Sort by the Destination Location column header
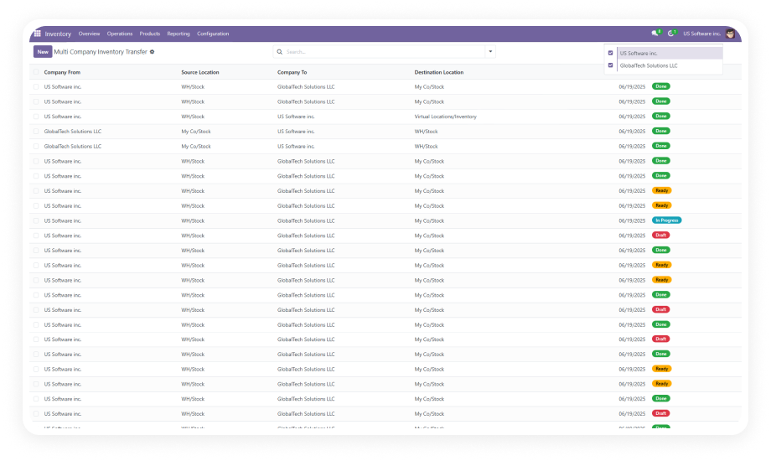771x461 pixels. point(438,72)
